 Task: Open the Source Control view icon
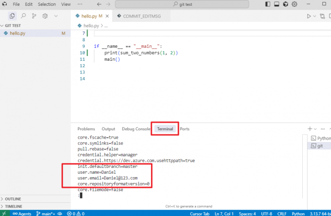point(34,16)
